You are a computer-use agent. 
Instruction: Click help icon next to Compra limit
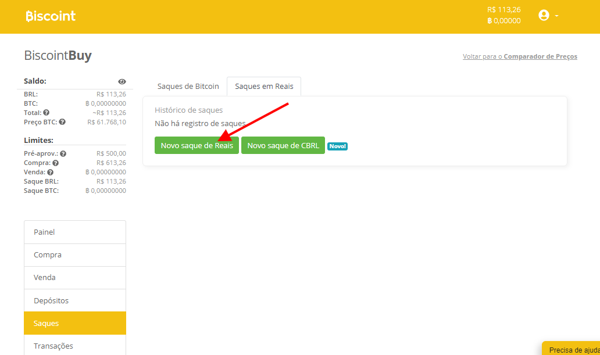[55, 163]
